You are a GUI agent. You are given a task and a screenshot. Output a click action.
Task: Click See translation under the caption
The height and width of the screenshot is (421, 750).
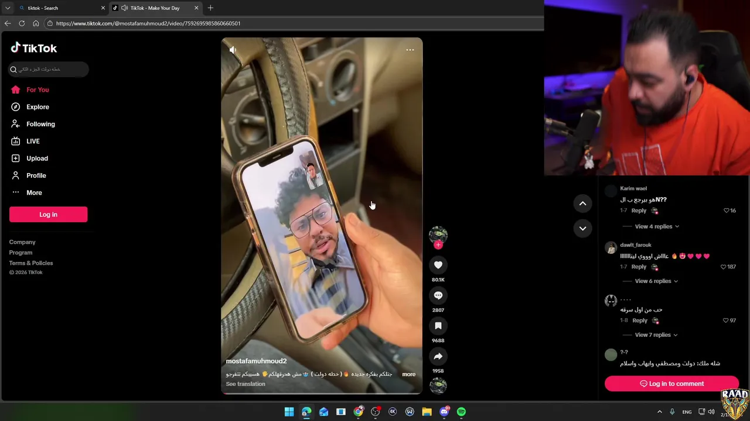246,384
